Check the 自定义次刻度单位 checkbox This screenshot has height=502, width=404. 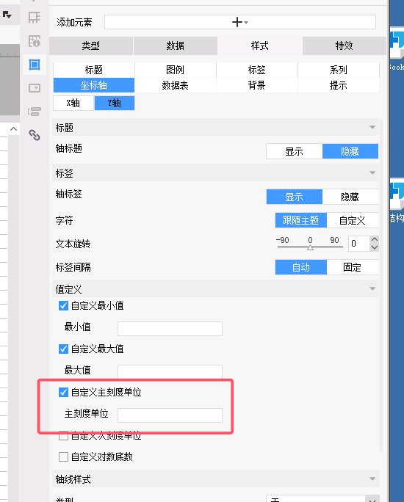pyautogui.click(x=63, y=436)
